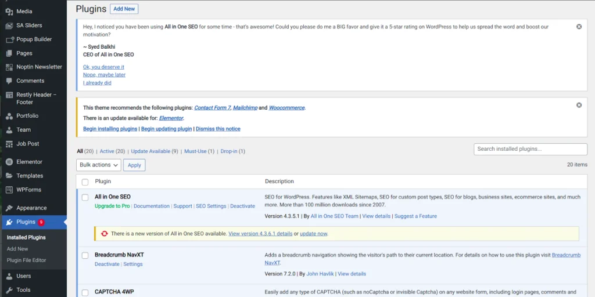
Task: Open the Bulk actions dropdown
Action: [99, 165]
